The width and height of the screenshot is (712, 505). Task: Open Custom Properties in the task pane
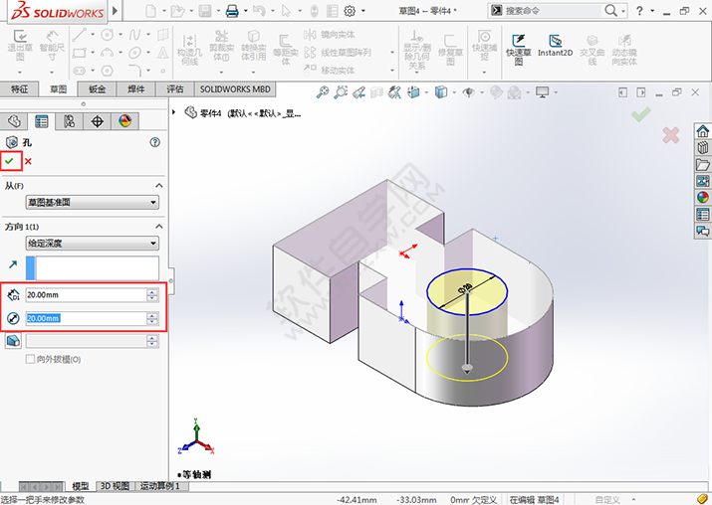[702, 214]
